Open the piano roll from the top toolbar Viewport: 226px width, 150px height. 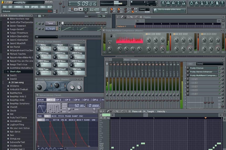[173, 3]
